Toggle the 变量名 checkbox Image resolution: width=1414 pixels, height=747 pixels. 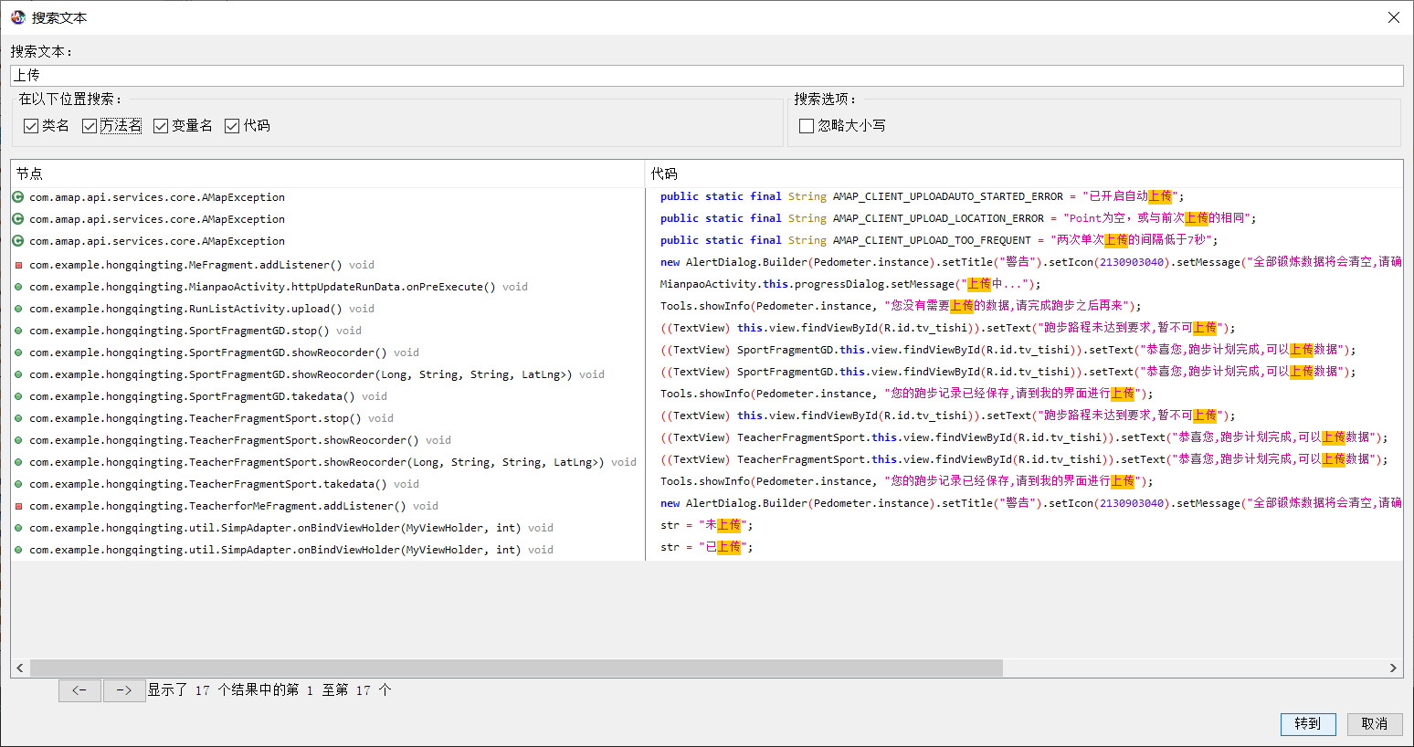pyautogui.click(x=161, y=126)
